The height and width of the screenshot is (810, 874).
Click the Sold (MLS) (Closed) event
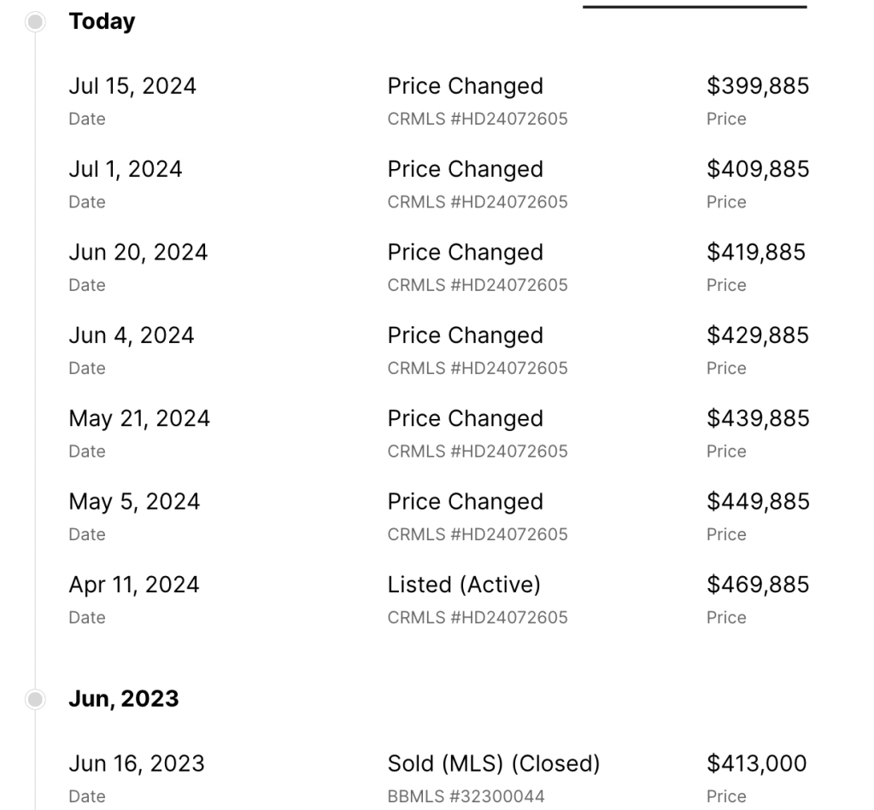pos(493,764)
